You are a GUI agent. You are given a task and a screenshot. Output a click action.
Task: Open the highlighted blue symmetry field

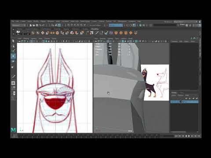[116, 25]
